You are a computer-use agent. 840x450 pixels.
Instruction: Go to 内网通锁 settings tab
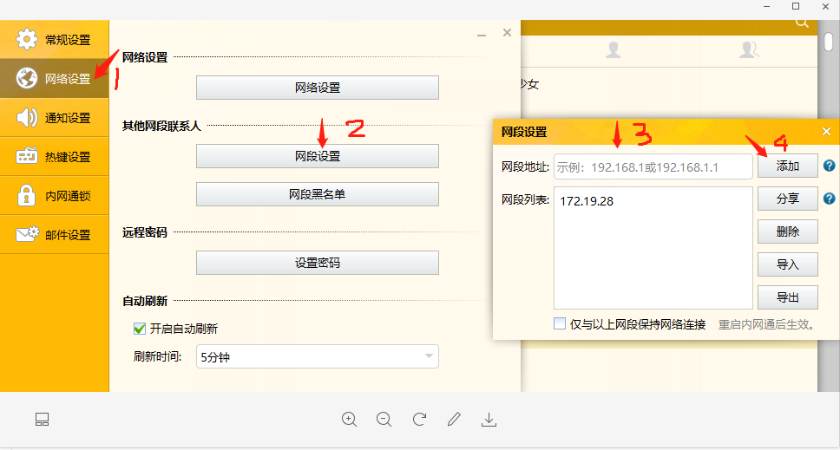(54, 196)
